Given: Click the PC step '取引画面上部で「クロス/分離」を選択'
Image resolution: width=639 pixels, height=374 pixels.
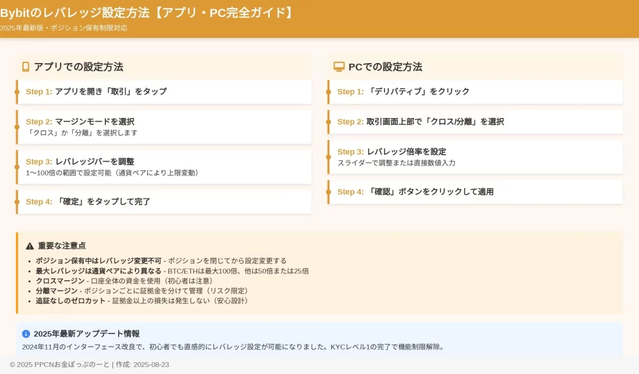Looking at the screenshot, I should (435, 122).
